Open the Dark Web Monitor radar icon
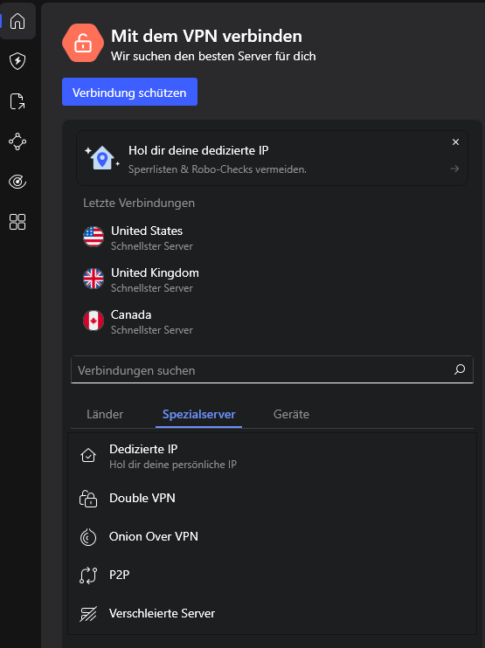Viewport: 485px width, 648px height. coord(17,182)
